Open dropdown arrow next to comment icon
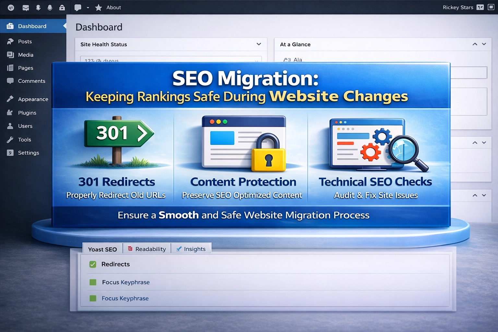 [x=88, y=8]
